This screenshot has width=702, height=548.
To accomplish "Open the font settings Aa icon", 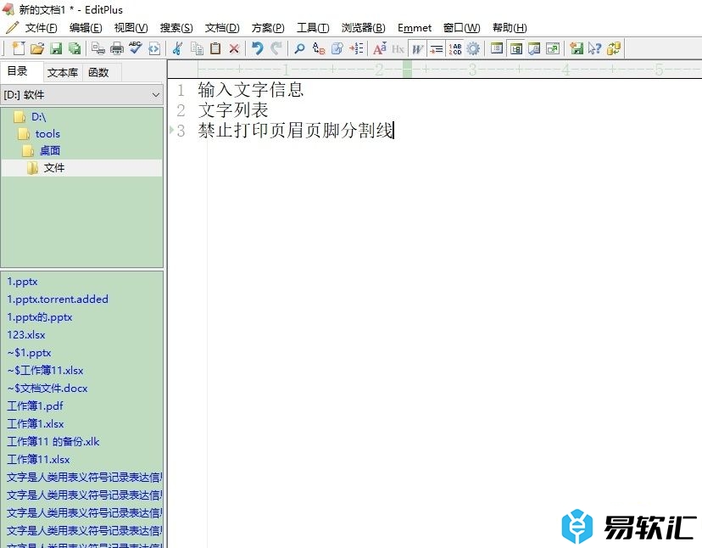I will coord(380,48).
